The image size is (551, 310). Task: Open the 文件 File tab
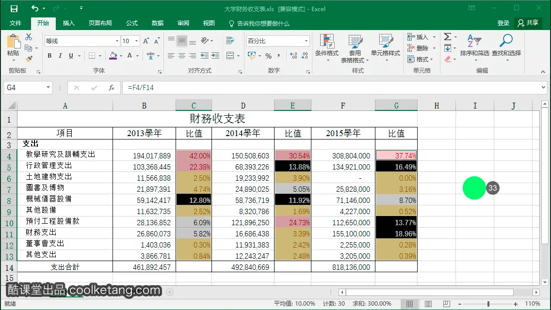pos(15,23)
